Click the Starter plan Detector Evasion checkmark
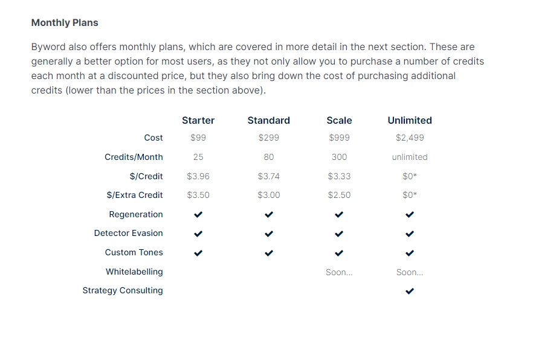This screenshot has width=536, height=347. pyautogui.click(x=198, y=234)
